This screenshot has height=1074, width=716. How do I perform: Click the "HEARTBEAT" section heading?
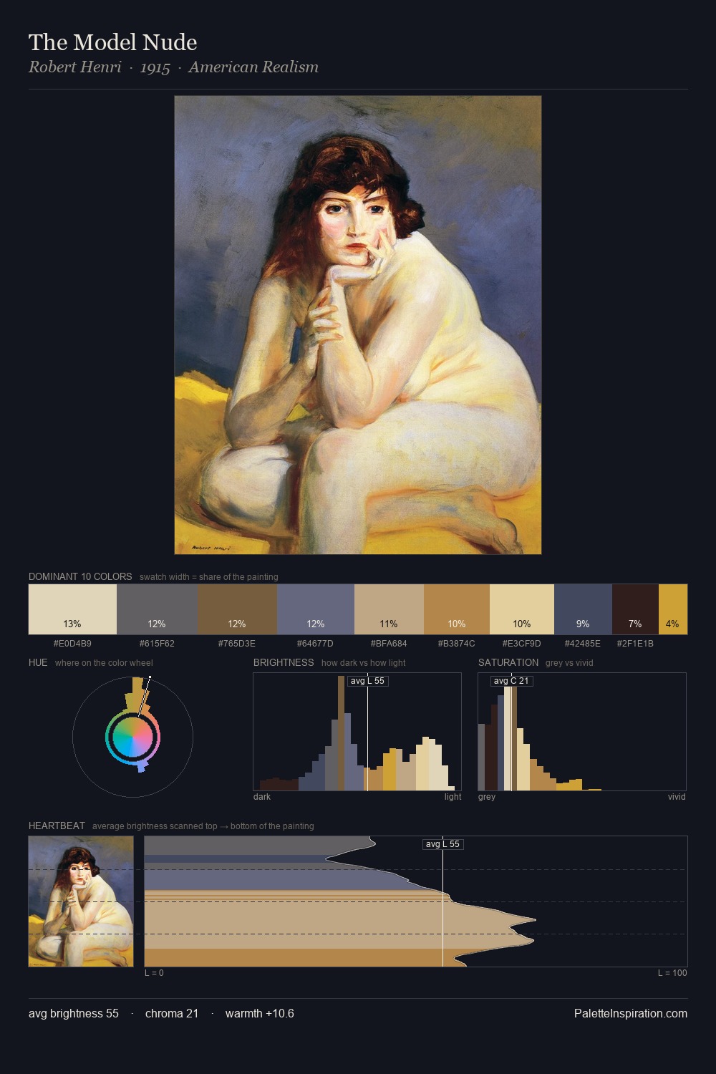[x=57, y=826]
